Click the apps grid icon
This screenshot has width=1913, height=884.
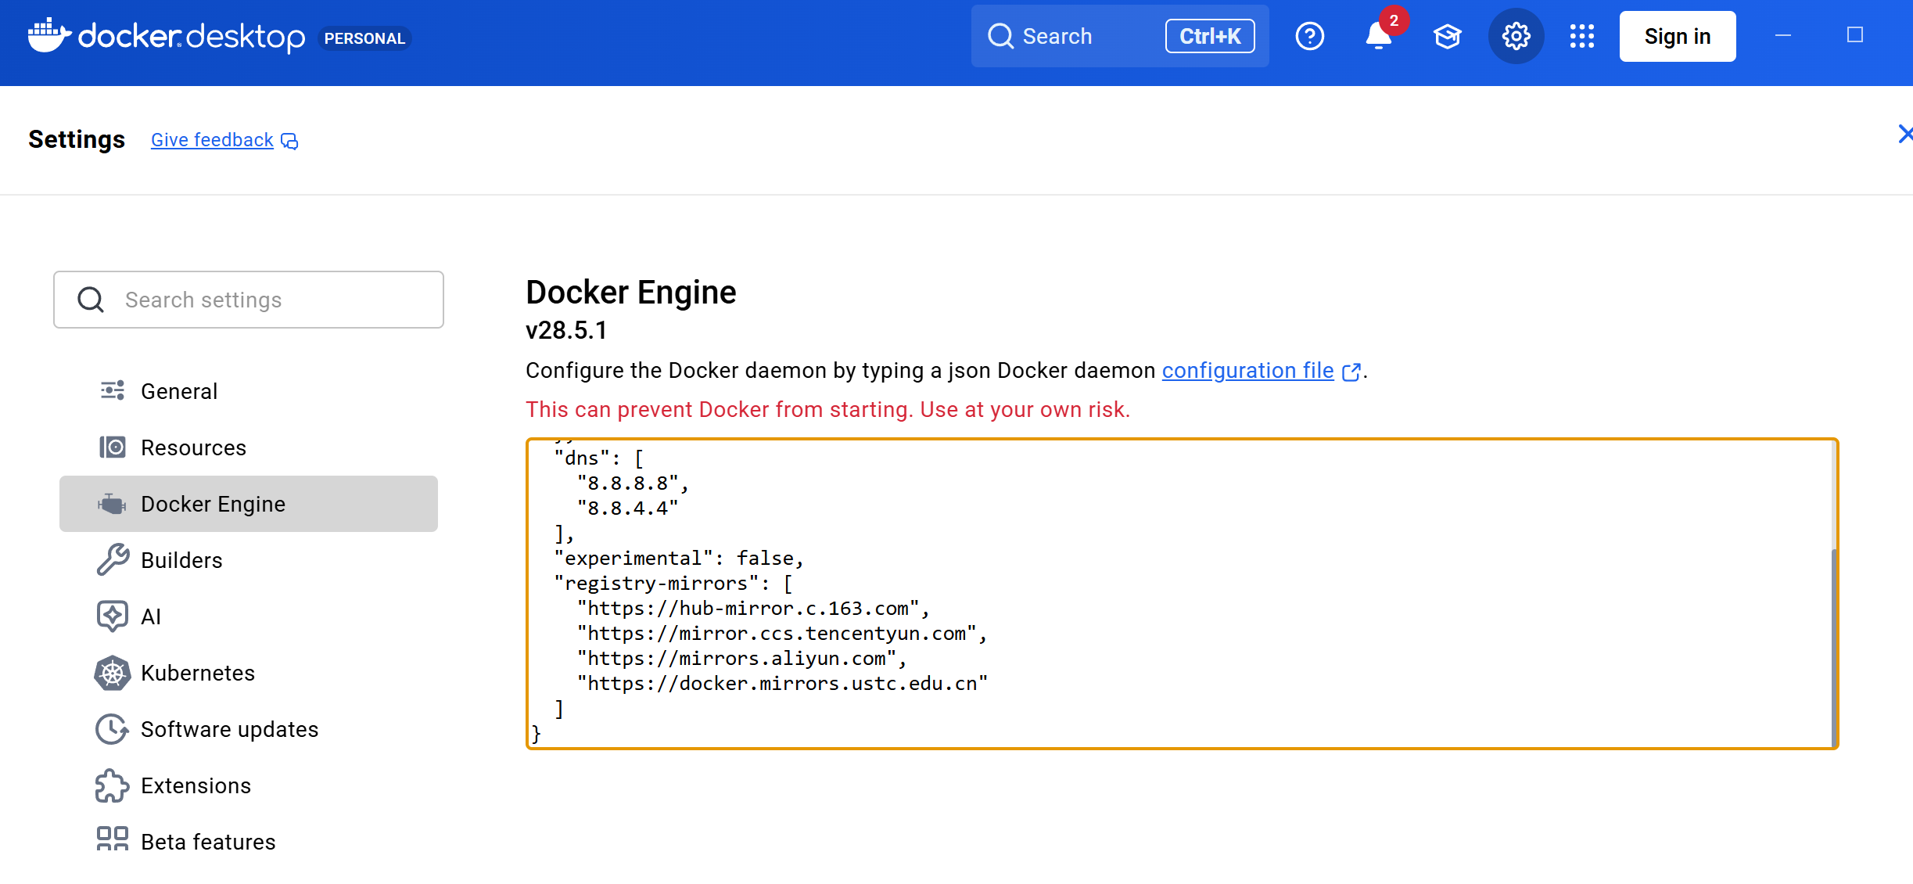1582,36
